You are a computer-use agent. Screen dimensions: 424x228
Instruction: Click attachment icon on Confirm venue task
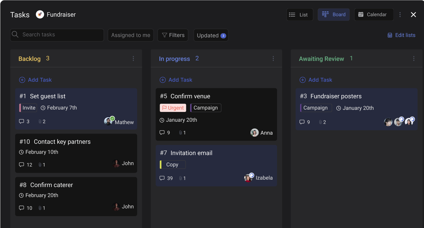click(181, 133)
